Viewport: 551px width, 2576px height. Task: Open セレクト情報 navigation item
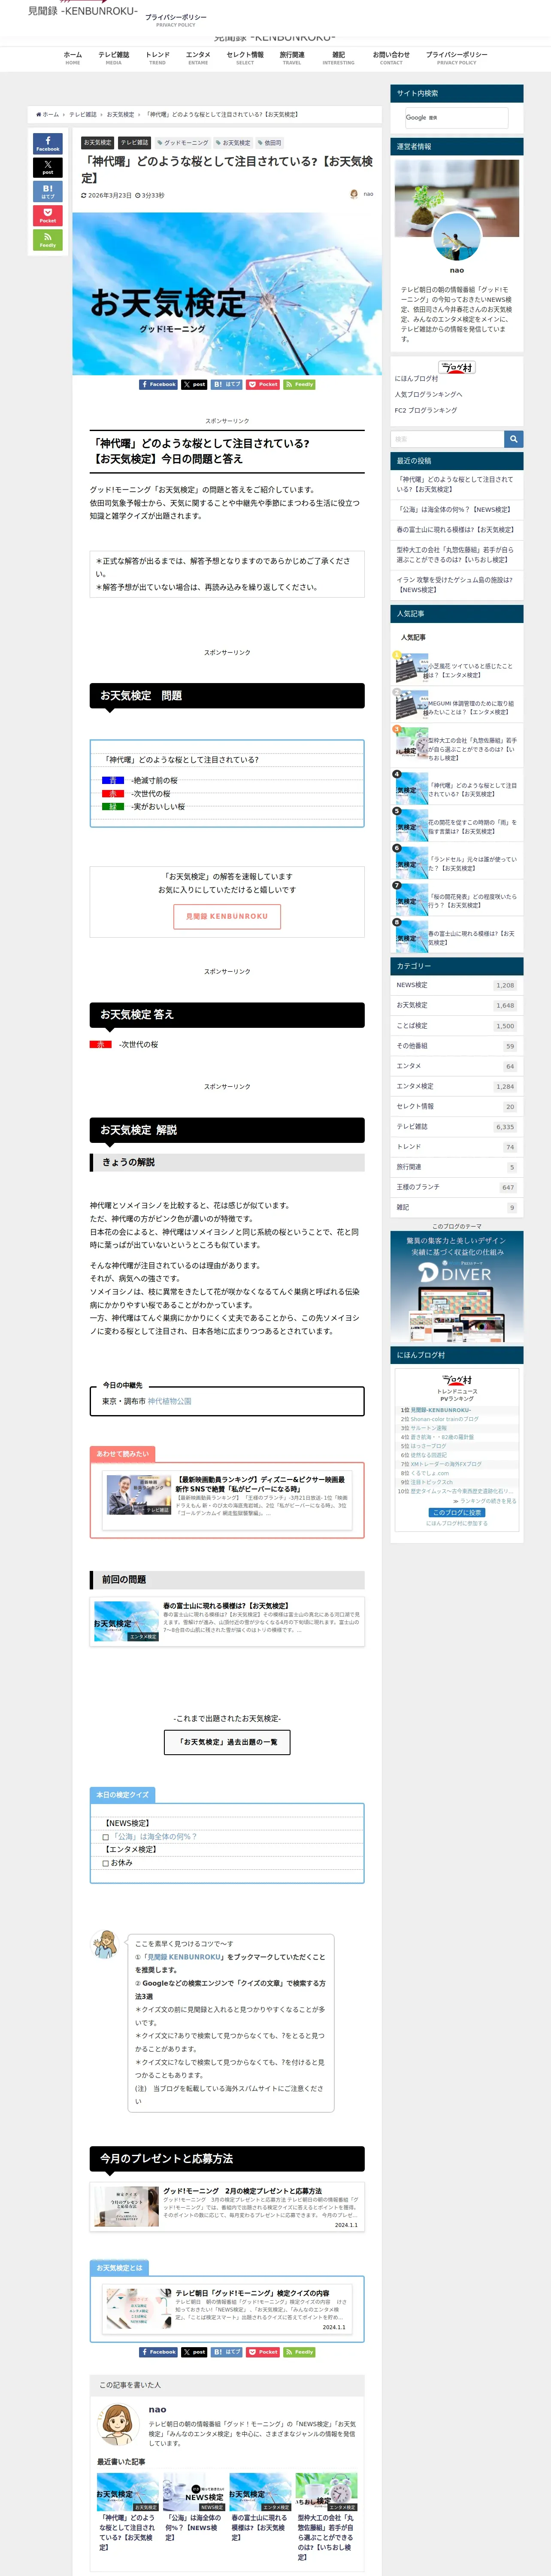point(245,58)
